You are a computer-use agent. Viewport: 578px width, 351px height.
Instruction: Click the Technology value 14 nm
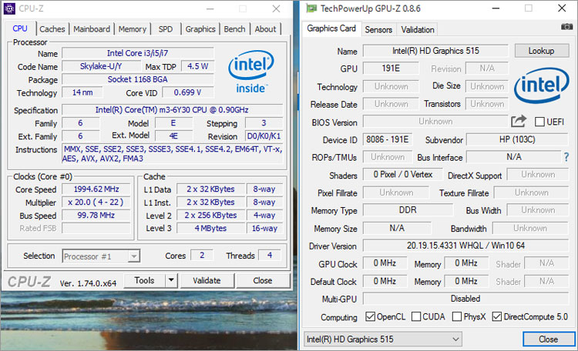pyautogui.click(x=82, y=92)
